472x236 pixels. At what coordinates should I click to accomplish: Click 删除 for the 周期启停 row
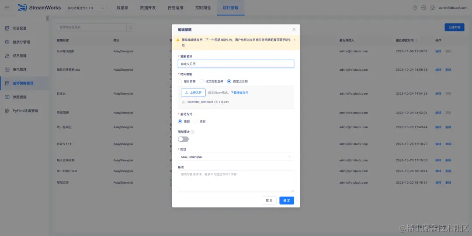click(448, 182)
